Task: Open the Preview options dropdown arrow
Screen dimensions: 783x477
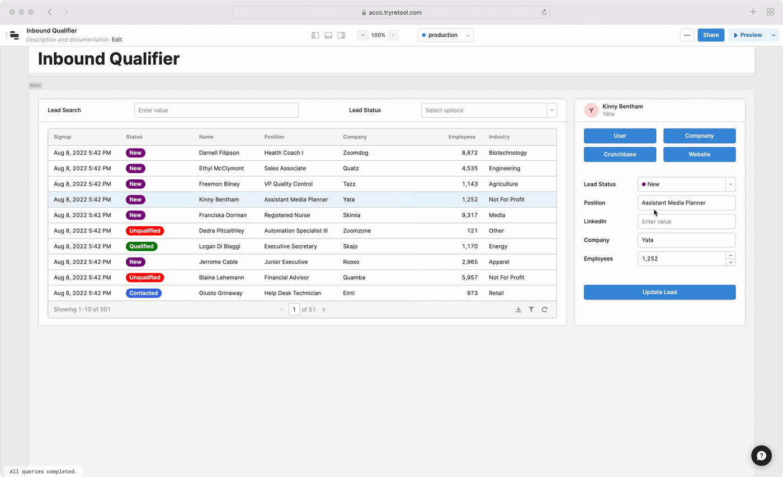Action: pyautogui.click(x=773, y=35)
